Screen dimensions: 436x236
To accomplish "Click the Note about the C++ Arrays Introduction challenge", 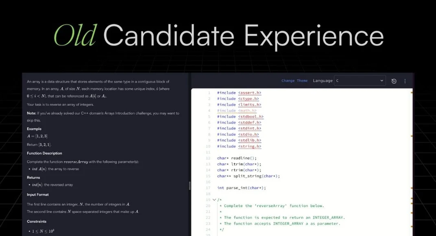I will tap(103, 117).
